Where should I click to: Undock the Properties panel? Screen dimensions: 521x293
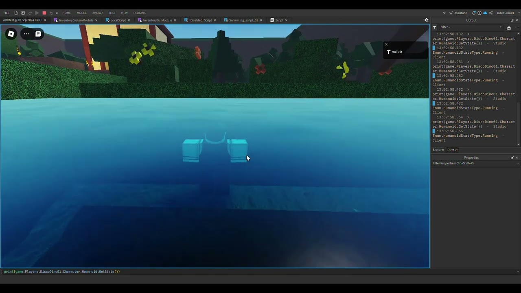click(x=512, y=157)
